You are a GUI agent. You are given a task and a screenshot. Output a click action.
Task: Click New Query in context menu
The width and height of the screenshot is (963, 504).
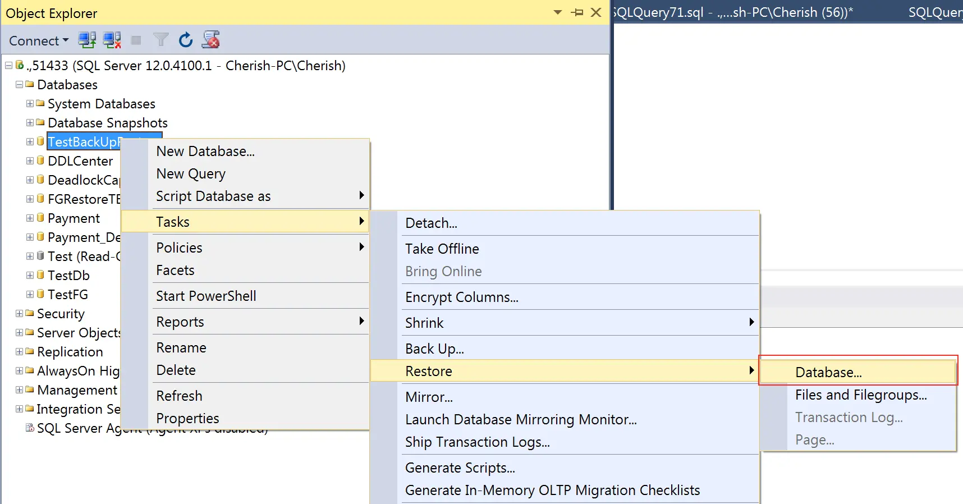coord(191,174)
